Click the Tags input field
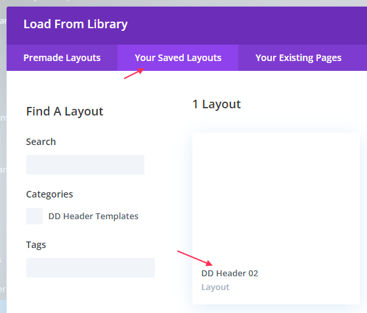 pos(91,268)
